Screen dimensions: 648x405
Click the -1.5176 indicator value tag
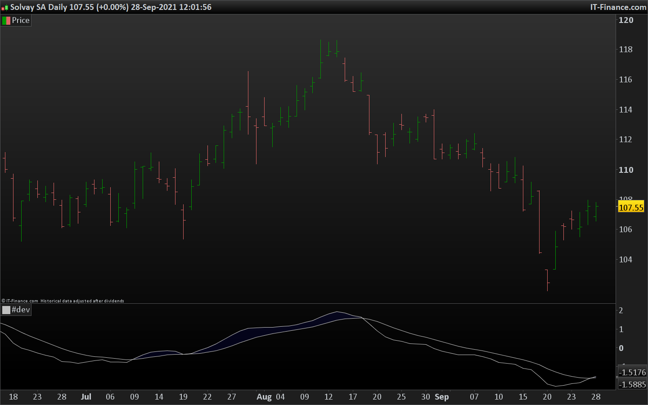coord(632,372)
